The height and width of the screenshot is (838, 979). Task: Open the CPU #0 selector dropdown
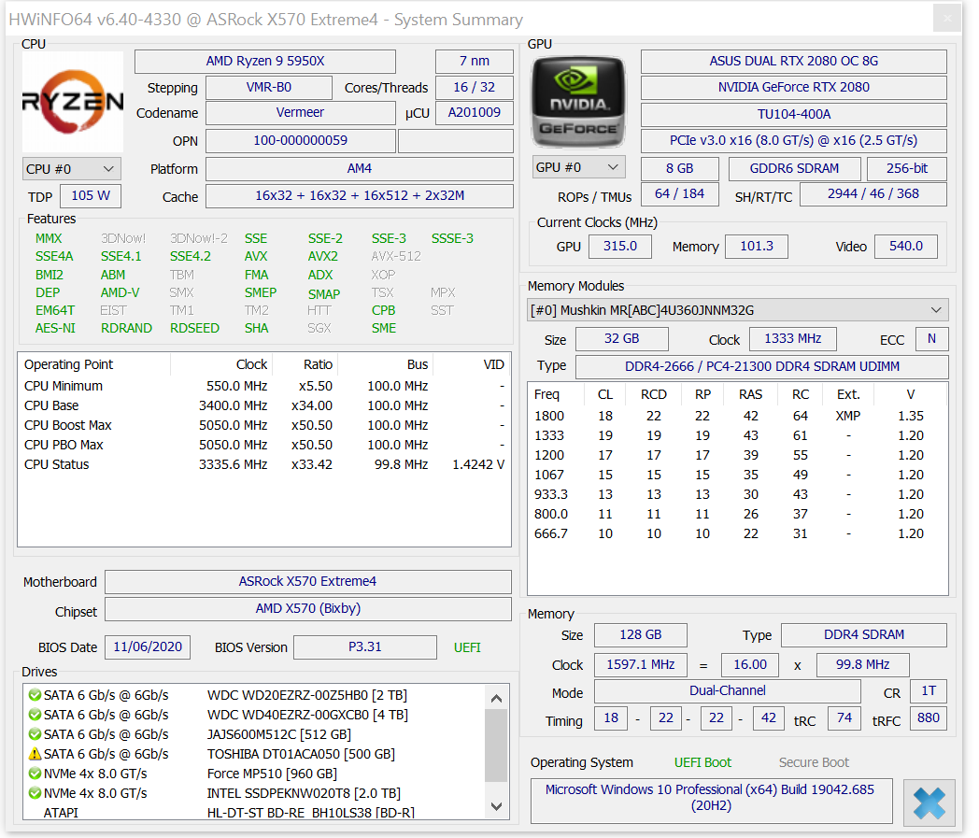tap(72, 168)
